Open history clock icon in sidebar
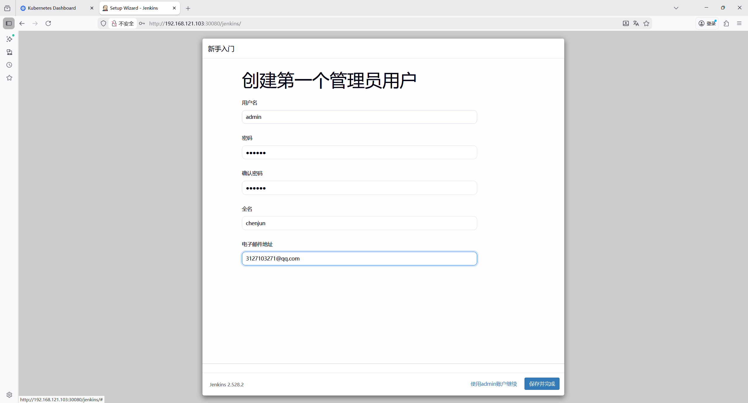The image size is (748, 403). click(x=9, y=65)
